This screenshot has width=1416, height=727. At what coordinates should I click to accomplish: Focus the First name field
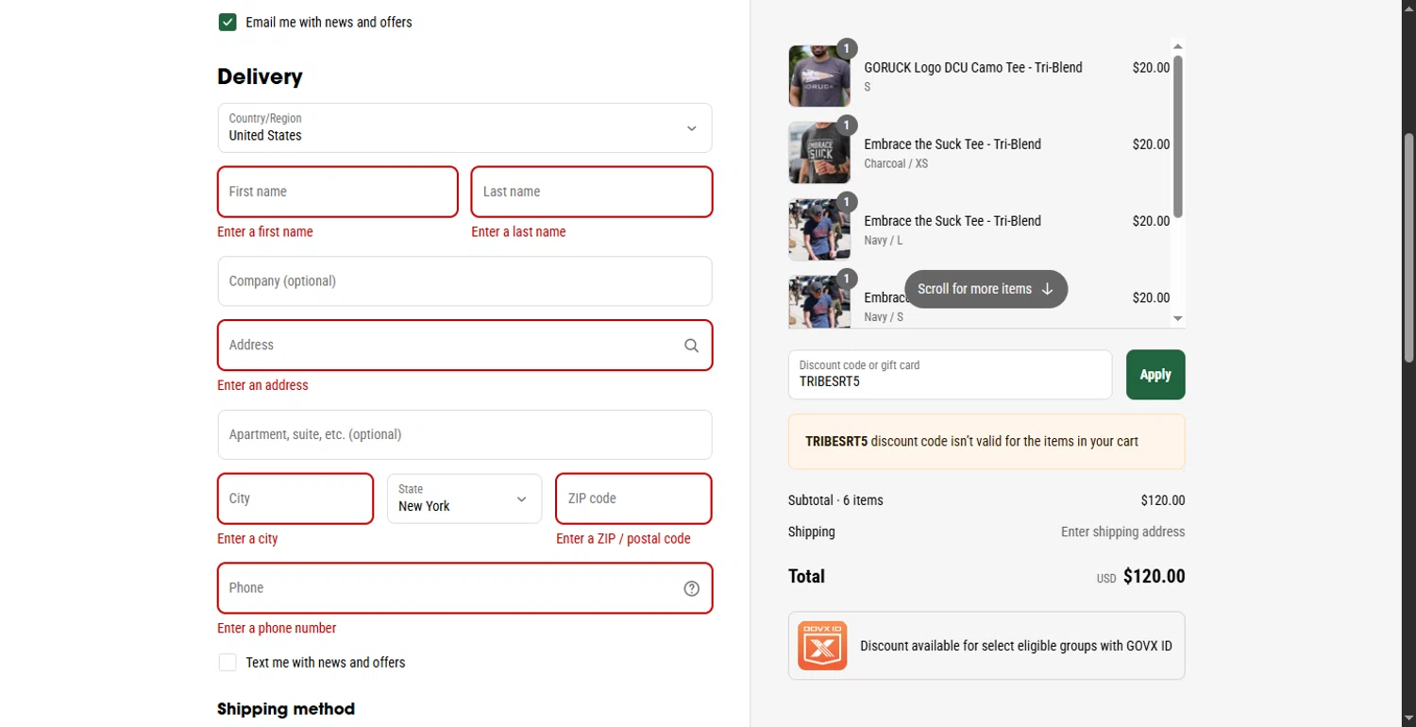point(338,192)
